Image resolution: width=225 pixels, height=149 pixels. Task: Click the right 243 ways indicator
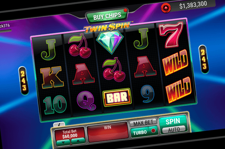[x=204, y=59]
